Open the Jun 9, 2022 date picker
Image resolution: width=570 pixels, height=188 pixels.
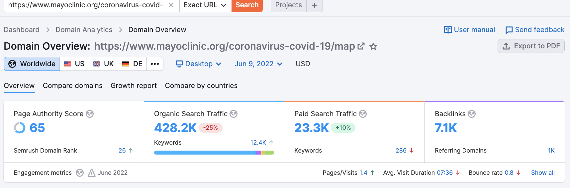tap(258, 64)
